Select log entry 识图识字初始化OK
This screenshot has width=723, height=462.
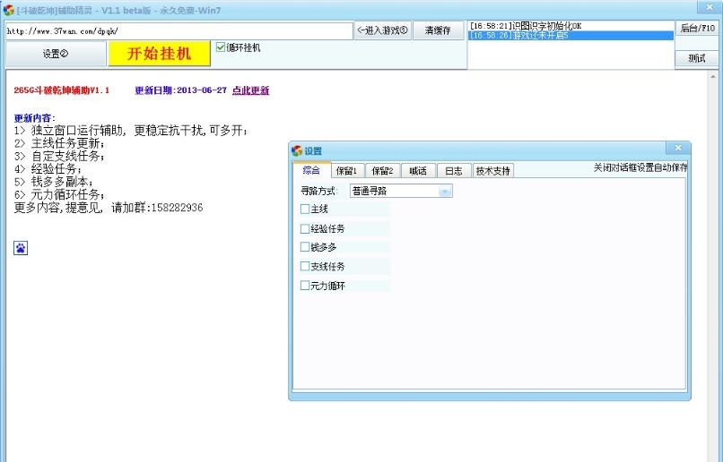point(571,26)
